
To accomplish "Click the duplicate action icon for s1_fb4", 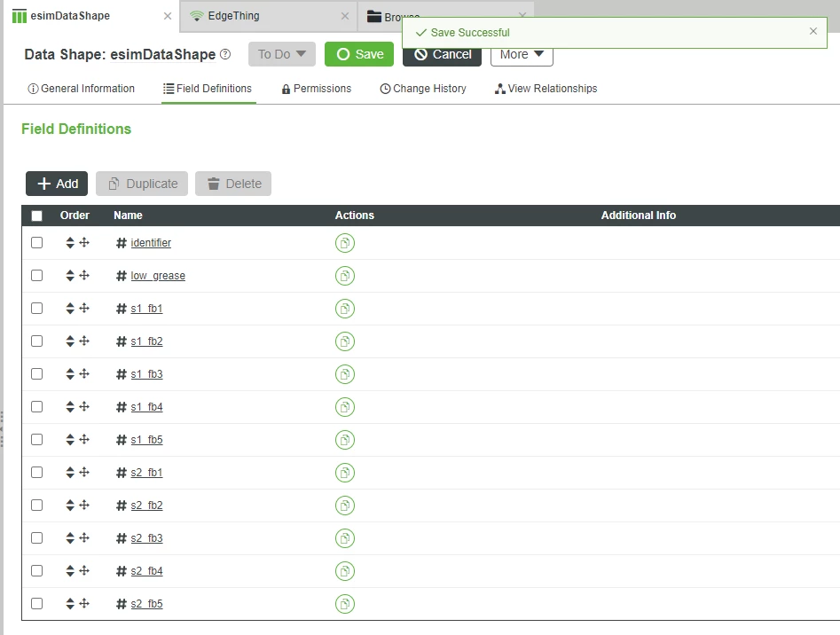I will (x=345, y=407).
